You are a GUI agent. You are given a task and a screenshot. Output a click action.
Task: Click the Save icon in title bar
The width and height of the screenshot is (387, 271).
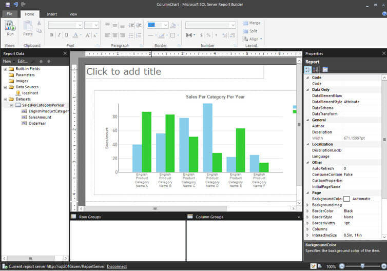click(8, 5)
